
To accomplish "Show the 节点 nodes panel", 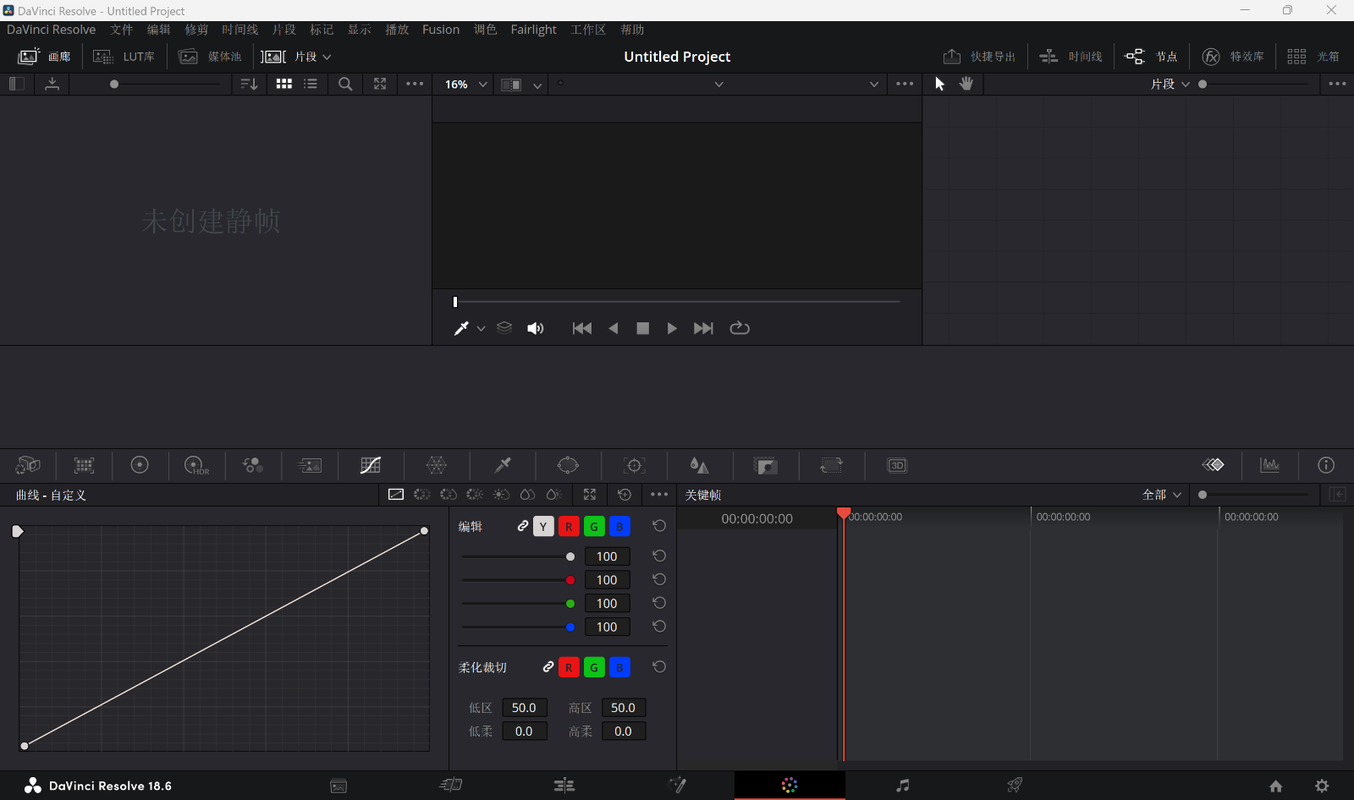I will (x=1151, y=57).
